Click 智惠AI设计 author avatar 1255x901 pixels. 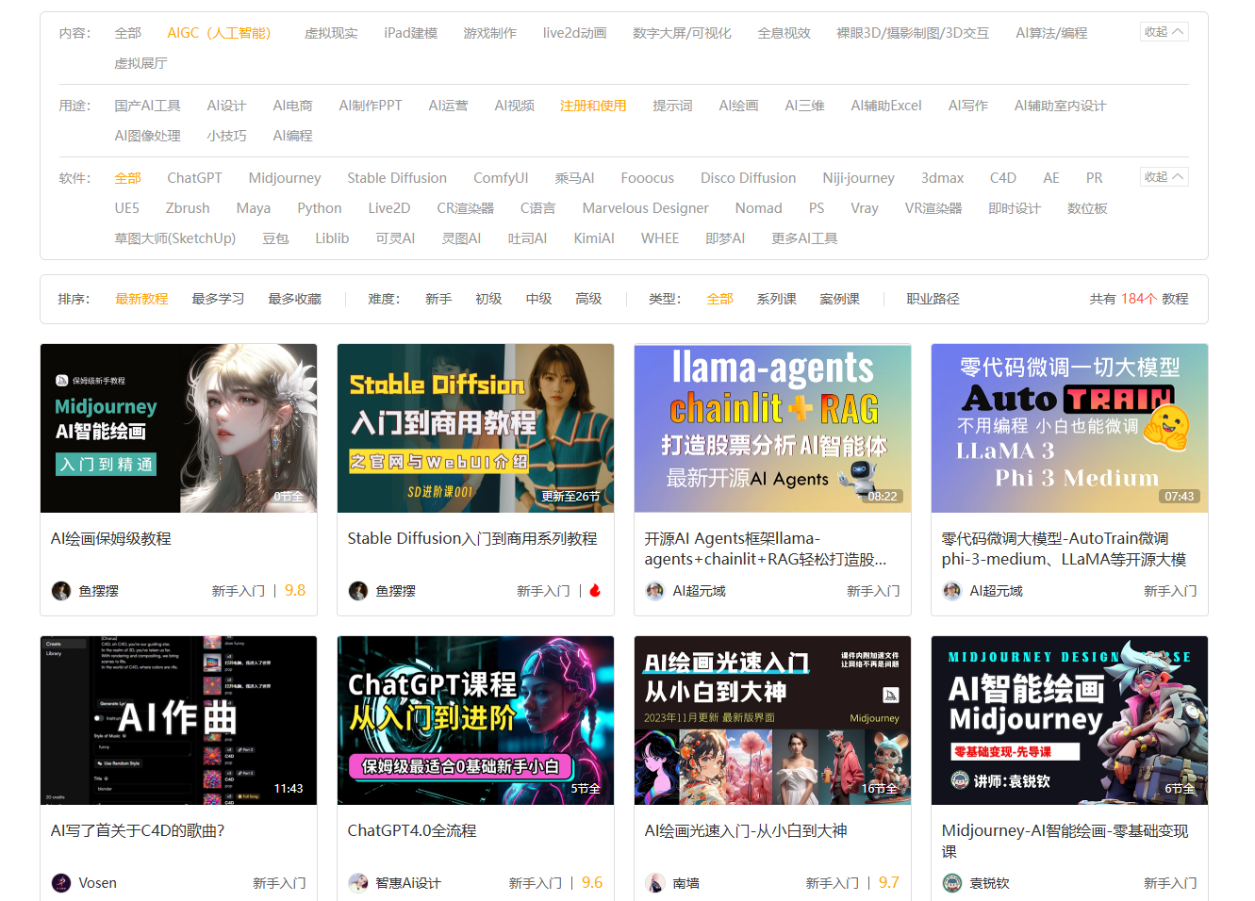[x=358, y=883]
